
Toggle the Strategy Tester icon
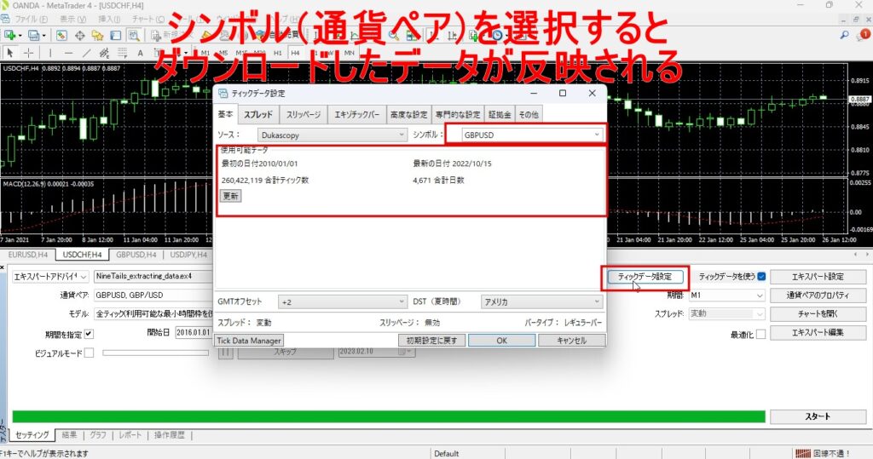(x=134, y=36)
